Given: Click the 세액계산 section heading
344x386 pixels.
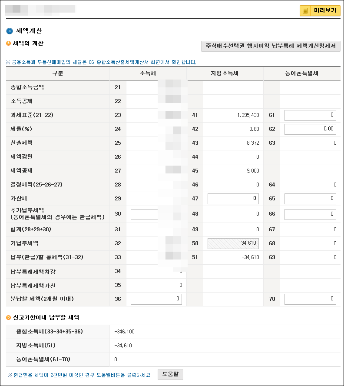Looking at the screenshot, I should point(29,31).
